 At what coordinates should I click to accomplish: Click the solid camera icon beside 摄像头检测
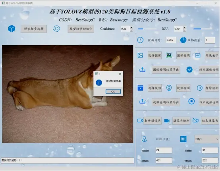coord(167,120)
